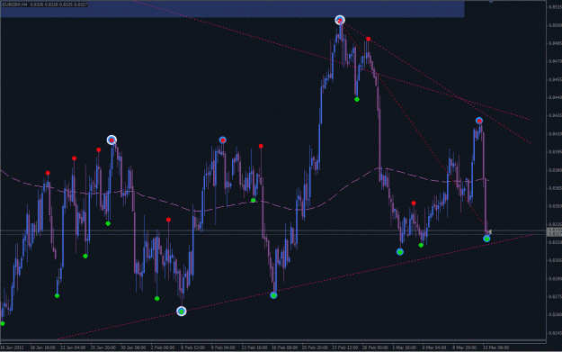The height and width of the screenshot is (352, 562).
Task: Click the blue-ringed red marker on the March high
Action: point(479,121)
